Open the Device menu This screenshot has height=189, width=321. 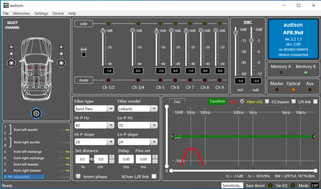click(58, 13)
